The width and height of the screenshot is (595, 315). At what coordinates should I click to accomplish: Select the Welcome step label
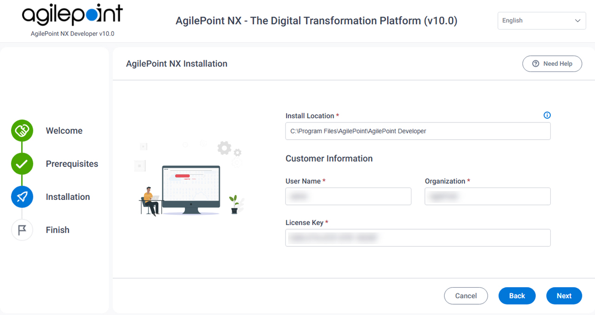click(64, 131)
